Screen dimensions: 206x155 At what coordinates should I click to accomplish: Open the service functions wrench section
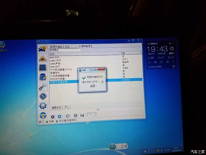pyautogui.click(x=43, y=87)
